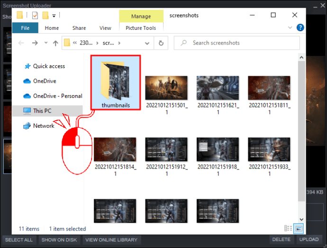The height and width of the screenshot is (248, 327).
Task: Select image 20221012151811_1
Action: (269, 96)
